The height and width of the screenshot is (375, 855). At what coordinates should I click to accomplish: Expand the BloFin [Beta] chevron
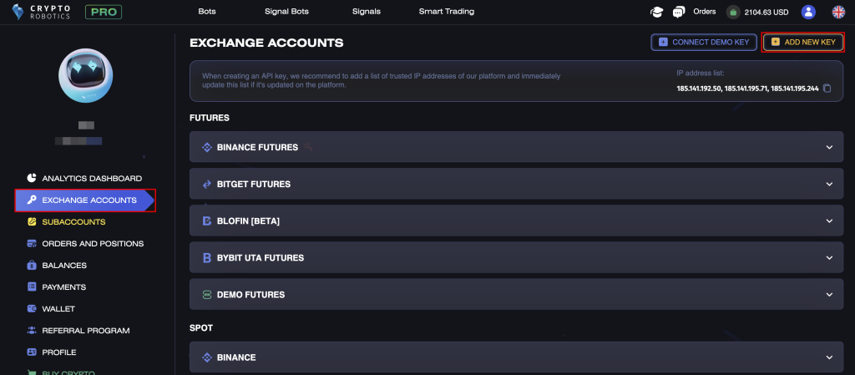829,220
